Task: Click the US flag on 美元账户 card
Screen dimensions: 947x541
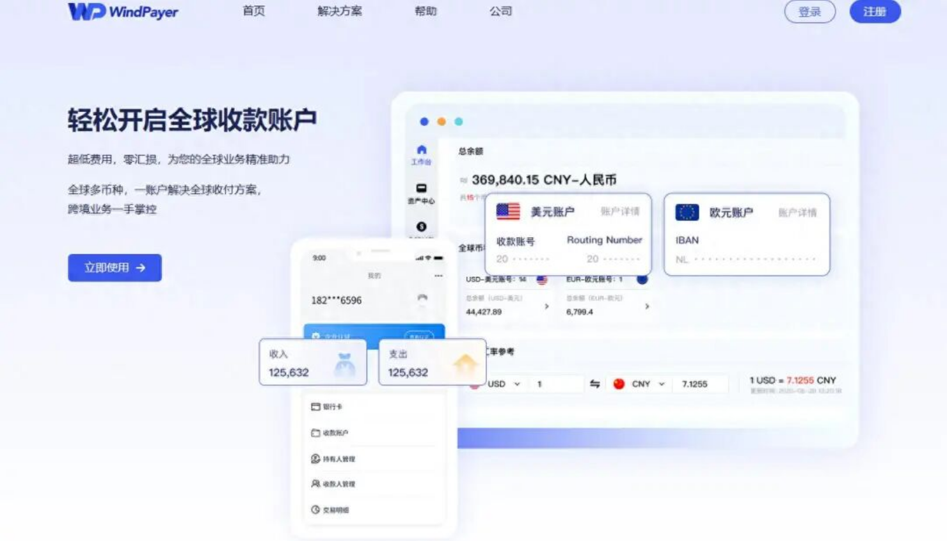Action: pos(508,211)
